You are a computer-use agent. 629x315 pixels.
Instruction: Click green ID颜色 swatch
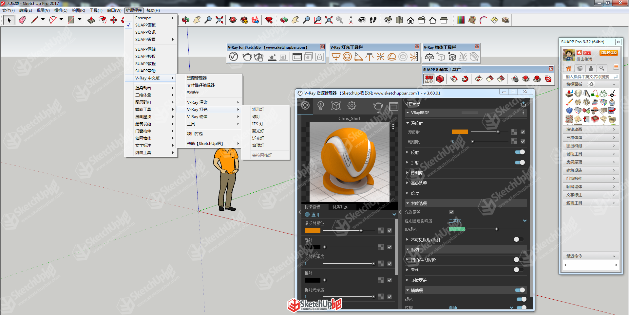(457, 229)
